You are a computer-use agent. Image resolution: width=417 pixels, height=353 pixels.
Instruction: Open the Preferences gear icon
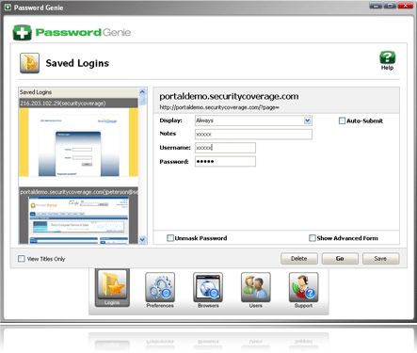point(160,287)
